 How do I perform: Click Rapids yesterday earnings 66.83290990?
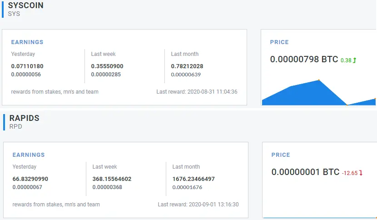point(30,179)
